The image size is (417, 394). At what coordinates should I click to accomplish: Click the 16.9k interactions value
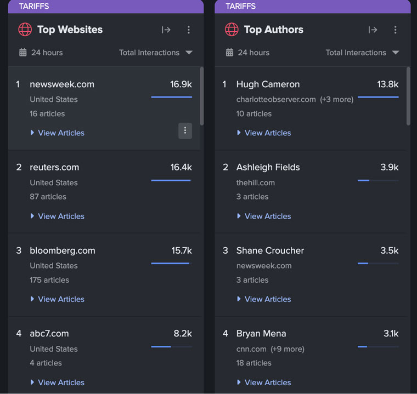click(x=181, y=84)
